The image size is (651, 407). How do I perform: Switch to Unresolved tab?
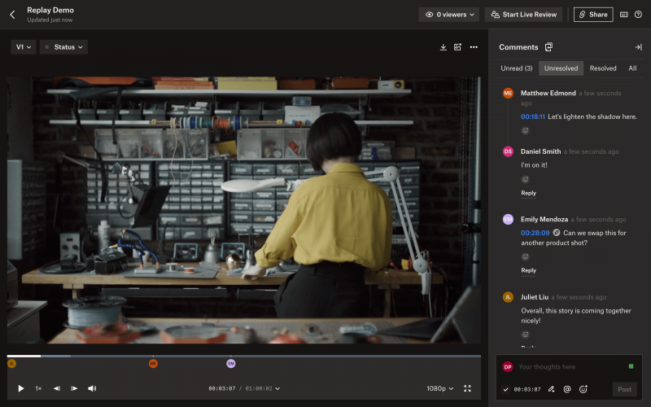[x=561, y=68]
